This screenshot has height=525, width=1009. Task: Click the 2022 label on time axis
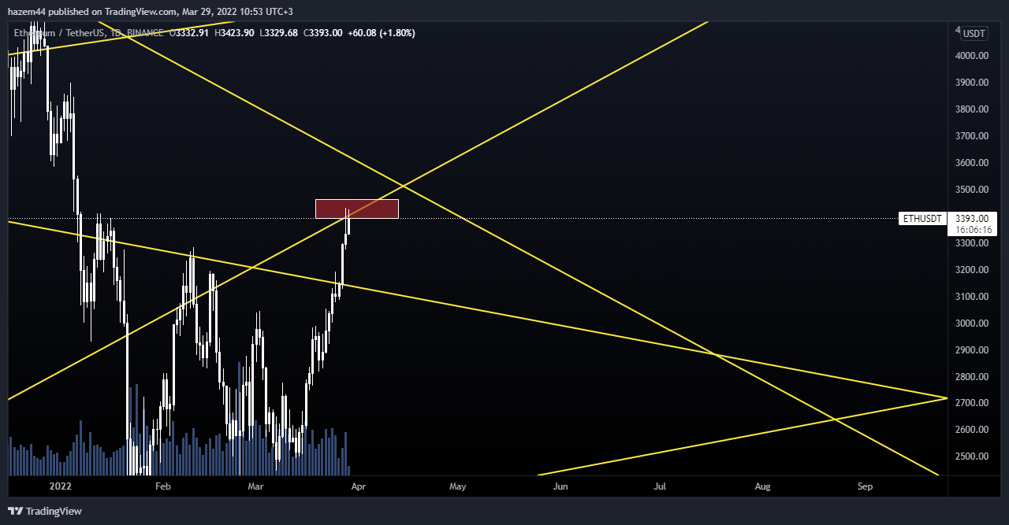coord(60,486)
